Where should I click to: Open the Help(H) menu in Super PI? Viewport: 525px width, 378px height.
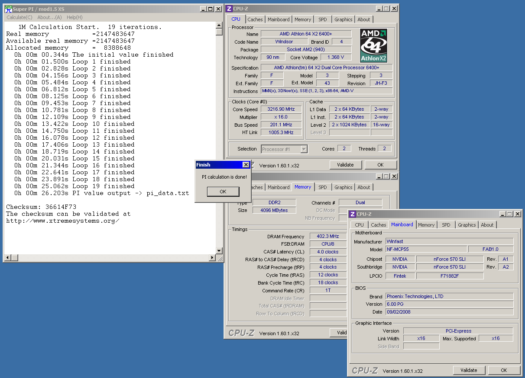(75, 17)
